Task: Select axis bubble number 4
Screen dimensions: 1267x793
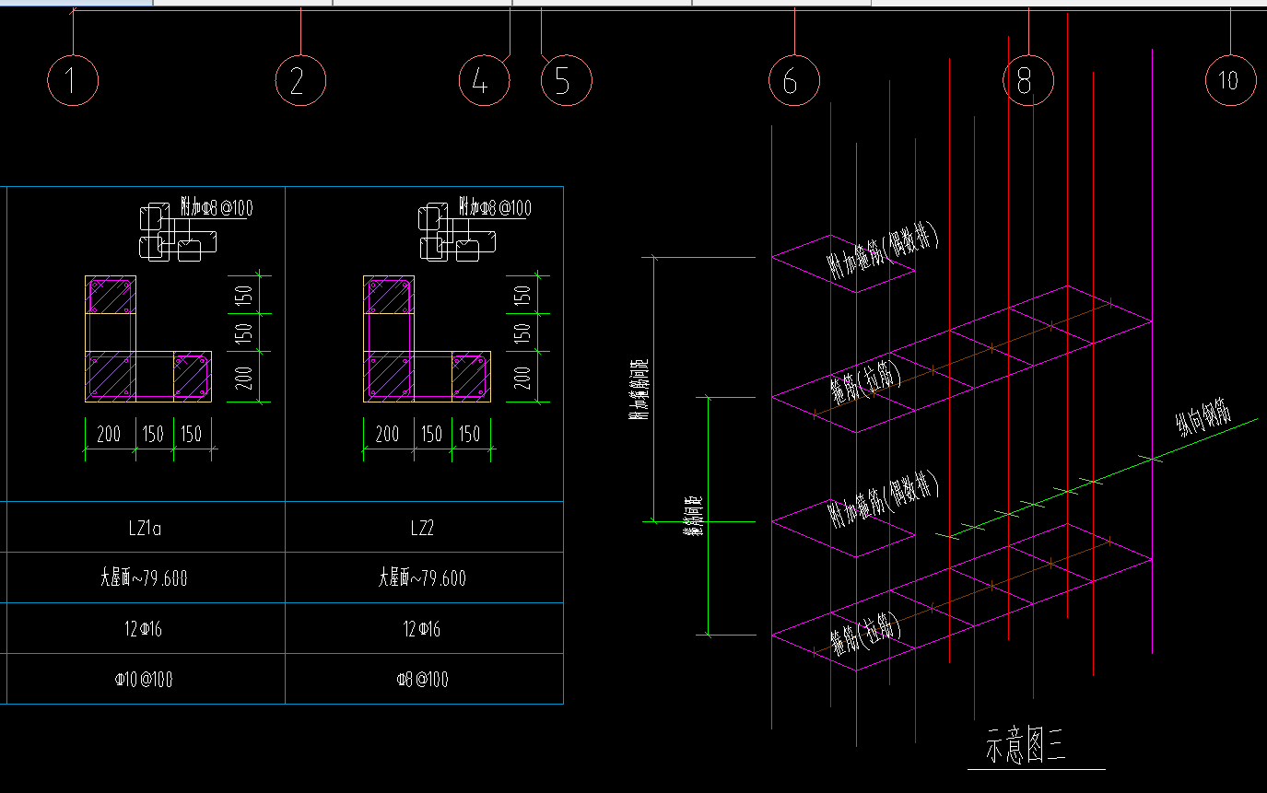Action: (485, 80)
